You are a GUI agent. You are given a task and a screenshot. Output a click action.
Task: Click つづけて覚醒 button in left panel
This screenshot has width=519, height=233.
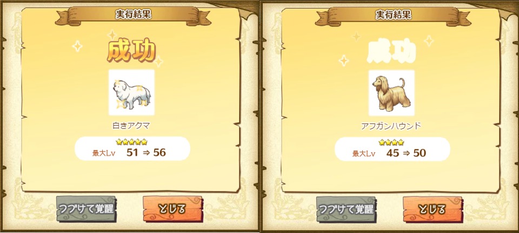86,209
